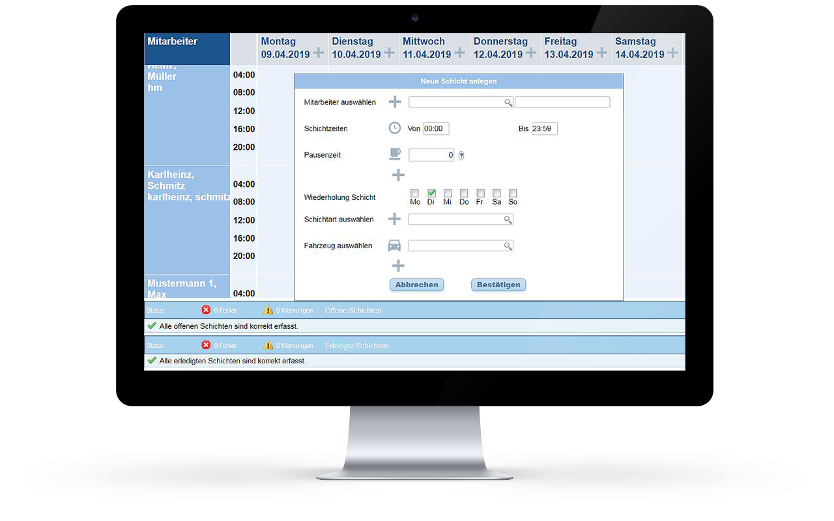The height and width of the screenshot is (521, 834).
Task: Enable the Mo repetition checkbox
Action: click(415, 193)
